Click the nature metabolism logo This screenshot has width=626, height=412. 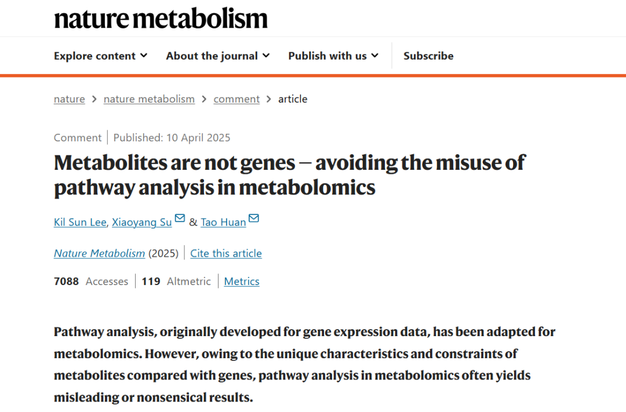tap(161, 19)
